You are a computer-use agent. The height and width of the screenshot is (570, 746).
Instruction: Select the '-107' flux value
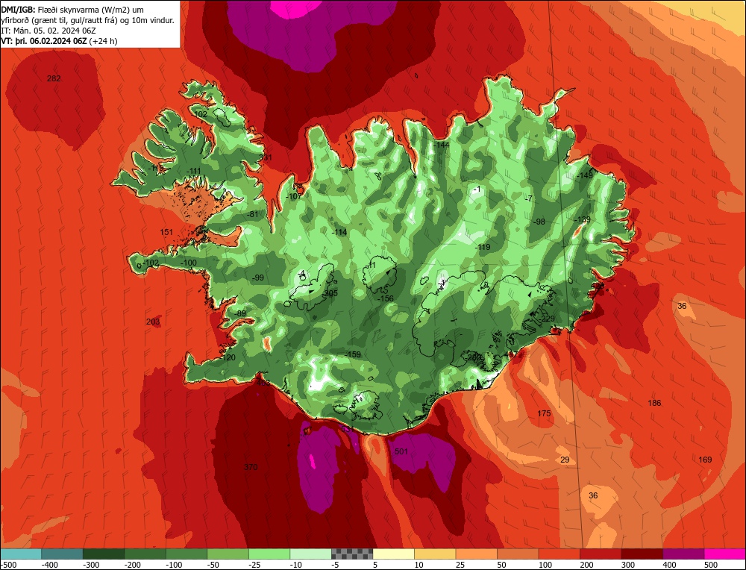294,196
